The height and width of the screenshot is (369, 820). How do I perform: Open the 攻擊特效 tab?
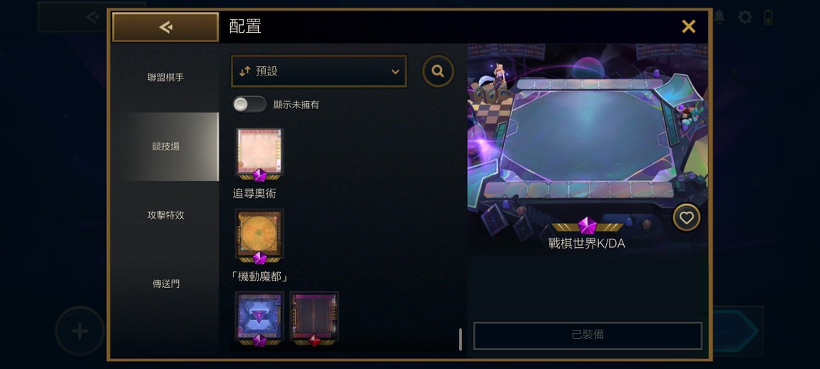(x=165, y=215)
